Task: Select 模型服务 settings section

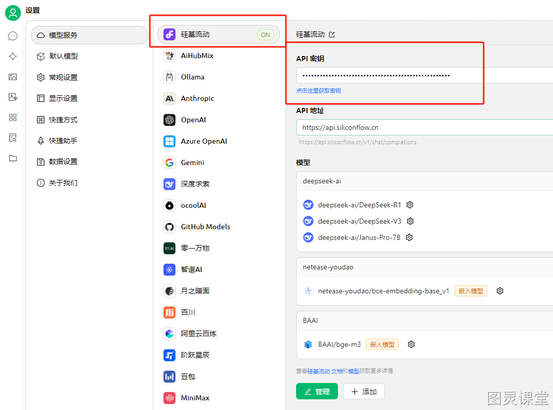Action: [x=89, y=35]
